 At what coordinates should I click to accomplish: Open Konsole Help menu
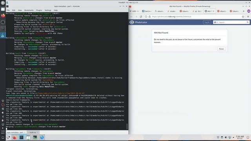[x=56, y=10]
